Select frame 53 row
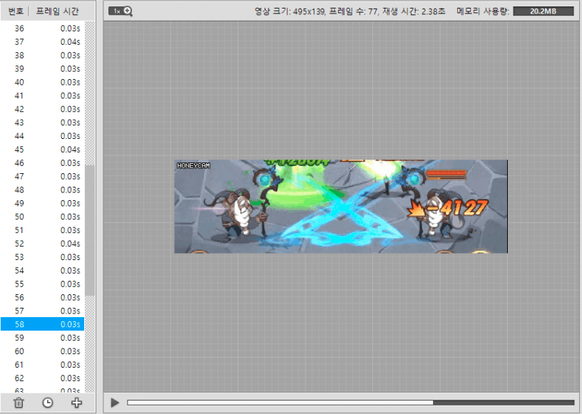Image resolution: width=582 pixels, height=414 pixels. (x=42, y=257)
